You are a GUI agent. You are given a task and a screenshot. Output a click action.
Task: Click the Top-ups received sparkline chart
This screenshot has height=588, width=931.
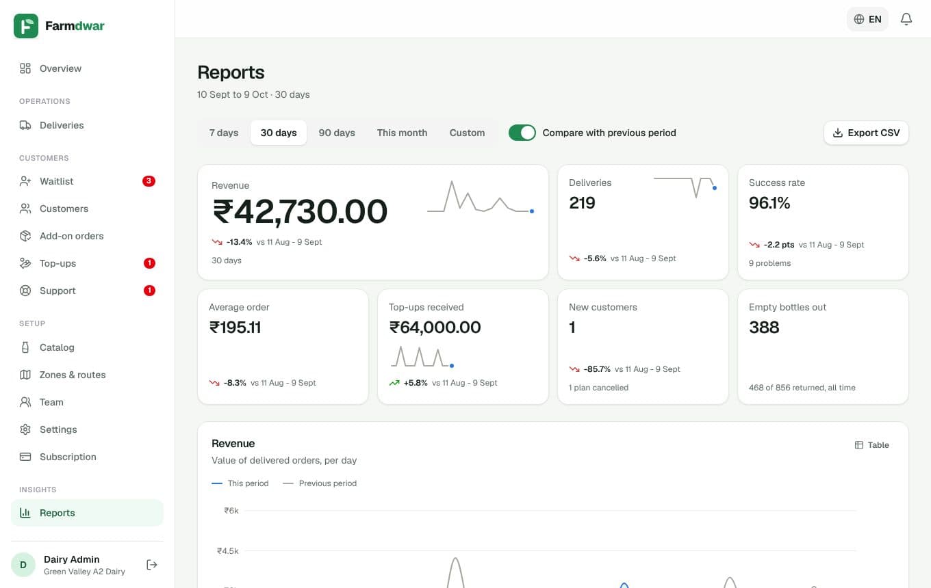point(422,356)
